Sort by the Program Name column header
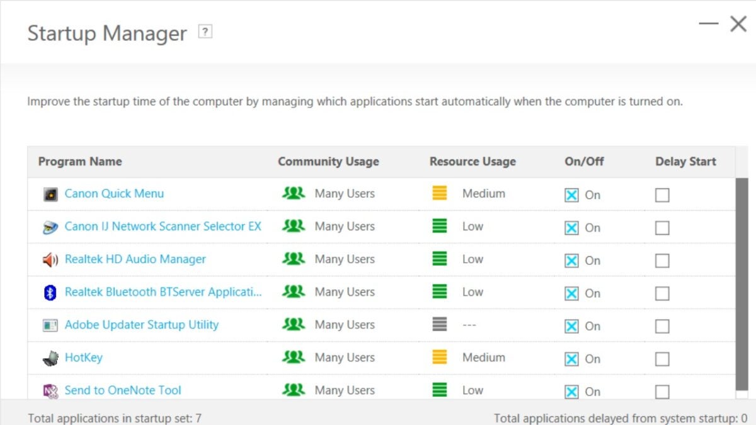The height and width of the screenshot is (425, 756). 80,161
